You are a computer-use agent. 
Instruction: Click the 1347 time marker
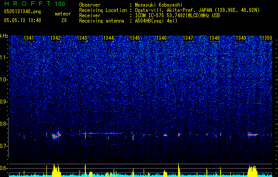coord(188,38)
